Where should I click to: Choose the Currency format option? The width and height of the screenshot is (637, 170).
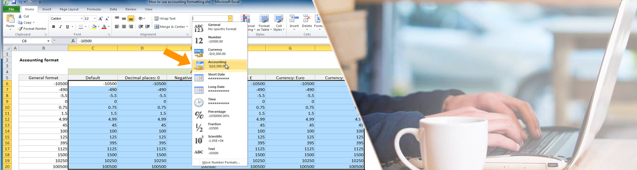click(x=219, y=53)
